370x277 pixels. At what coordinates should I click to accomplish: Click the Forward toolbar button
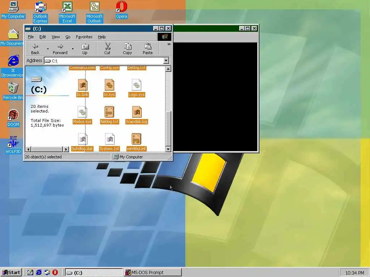coord(60,49)
